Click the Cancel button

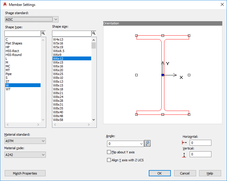185,173
